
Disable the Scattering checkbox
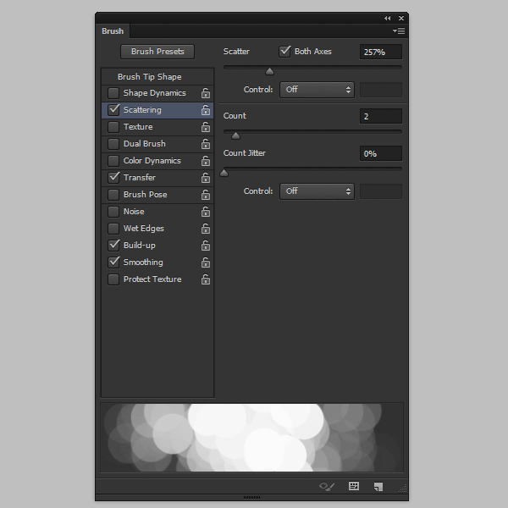click(x=113, y=110)
